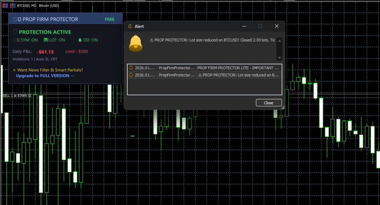Click the small bell icon in Alert title bar
This screenshot has height=205, width=380.
pos(130,26)
